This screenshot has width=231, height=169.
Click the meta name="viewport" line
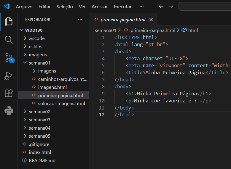click(178, 66)
